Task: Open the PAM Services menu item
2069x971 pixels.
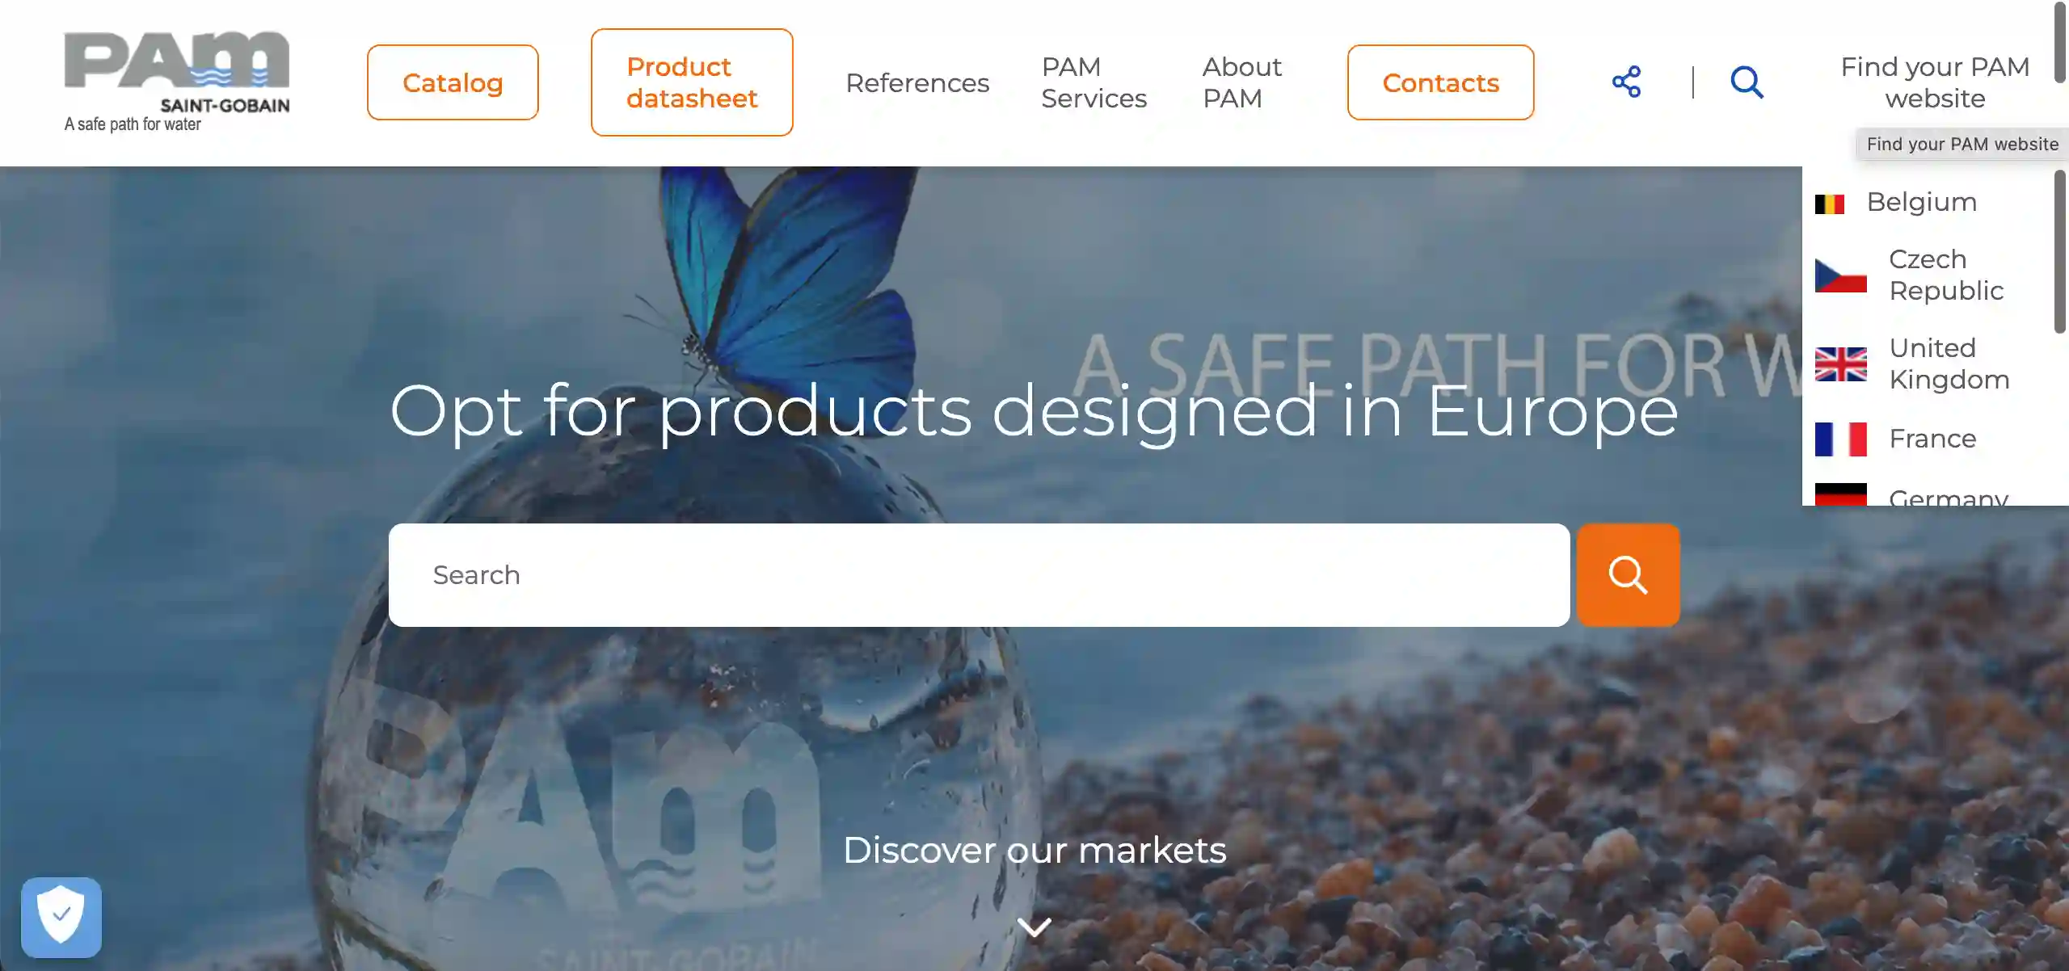Action: click(1093, 82)
